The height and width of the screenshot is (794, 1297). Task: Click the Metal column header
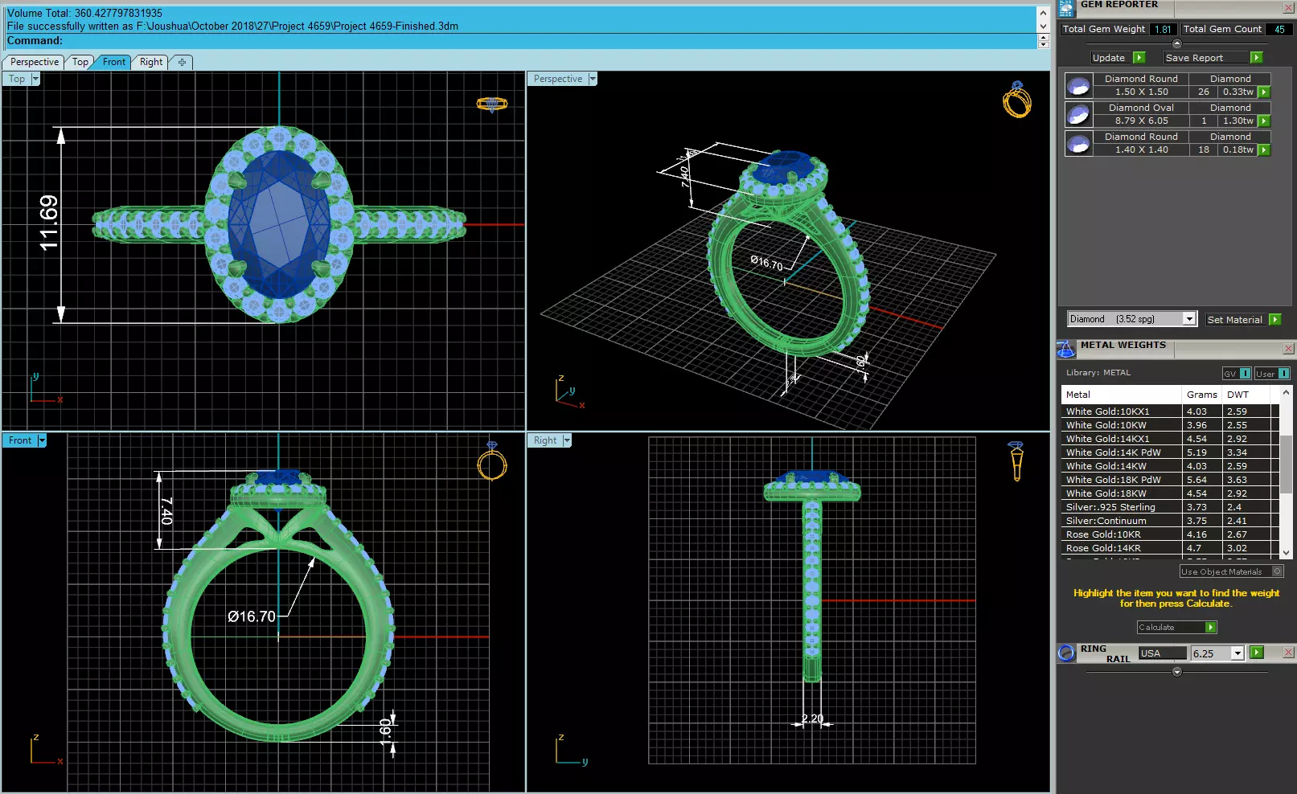pyautogui.click(x=1122, y=395)
